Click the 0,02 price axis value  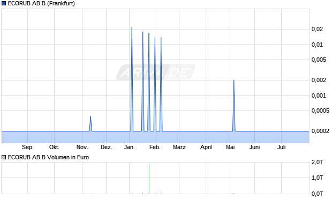pos(317,29)
